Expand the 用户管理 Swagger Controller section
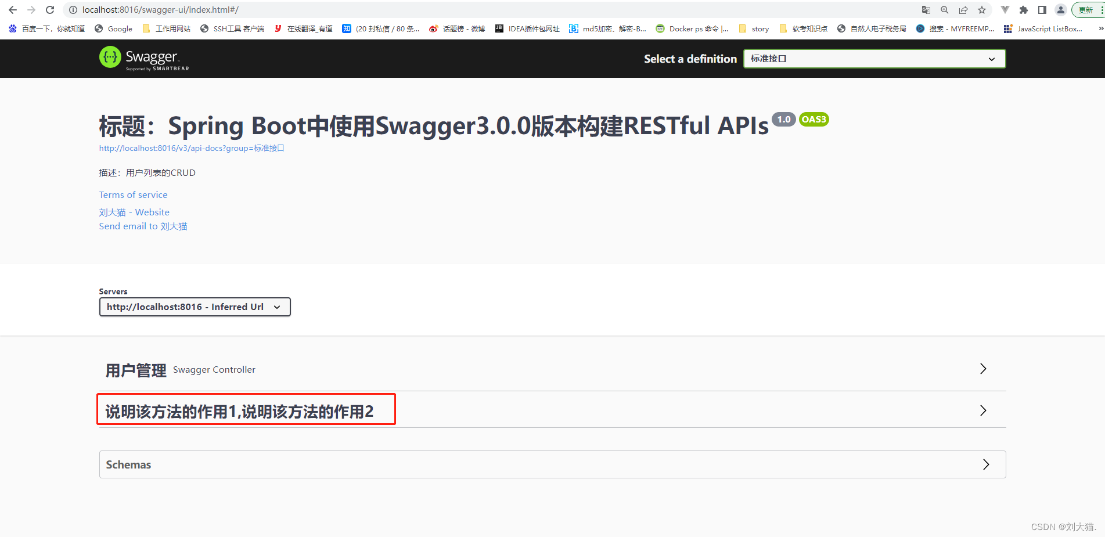Screen dimensions: 1105x537 (x=552, y=370)
